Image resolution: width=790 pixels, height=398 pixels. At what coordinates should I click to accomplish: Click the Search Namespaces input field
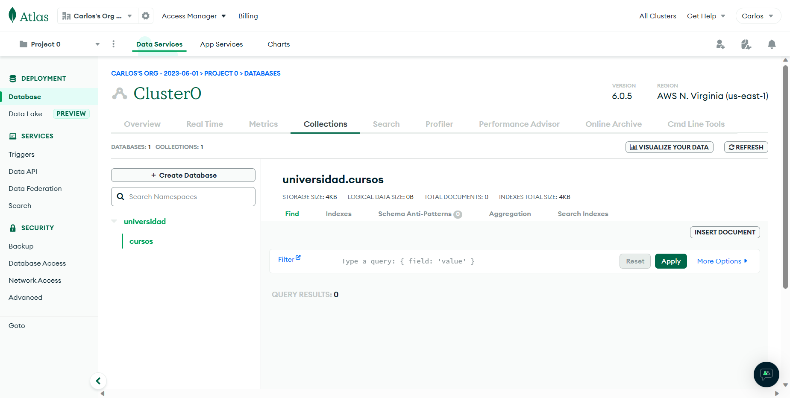(x=183, y=196)
